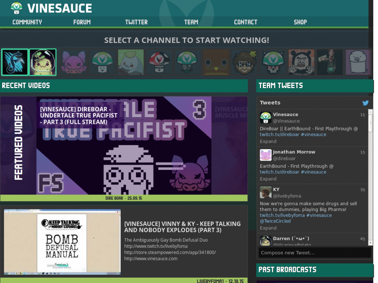The width and height of the screenshot is (378, 283).
Task: Click KY tweet profile avatar
Action: tap(266, 192)
